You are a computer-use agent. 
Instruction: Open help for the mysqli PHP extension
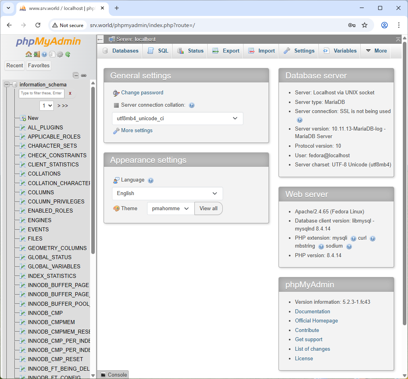point(353,238)
